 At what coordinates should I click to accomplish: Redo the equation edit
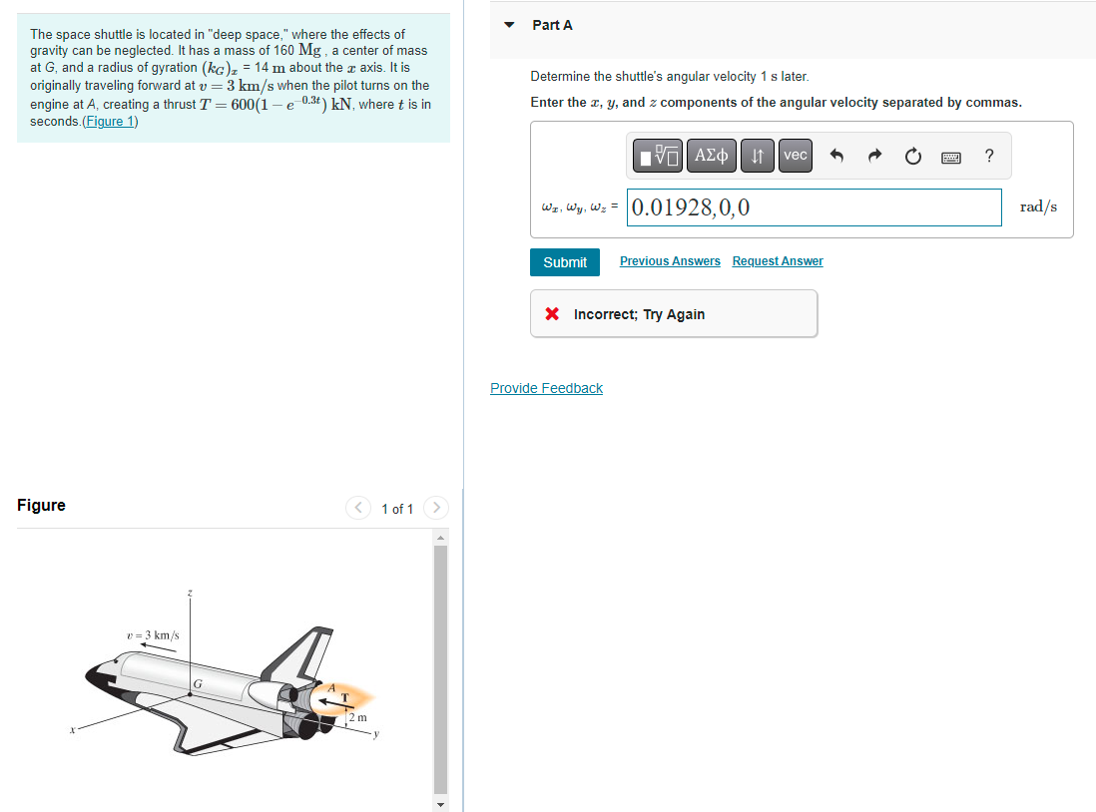point(874,155)
